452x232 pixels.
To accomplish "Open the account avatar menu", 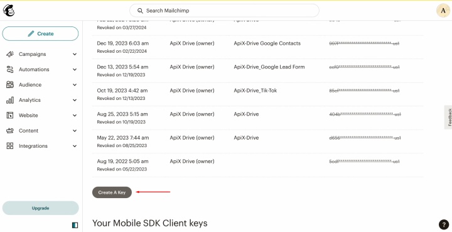I will 443,11.
